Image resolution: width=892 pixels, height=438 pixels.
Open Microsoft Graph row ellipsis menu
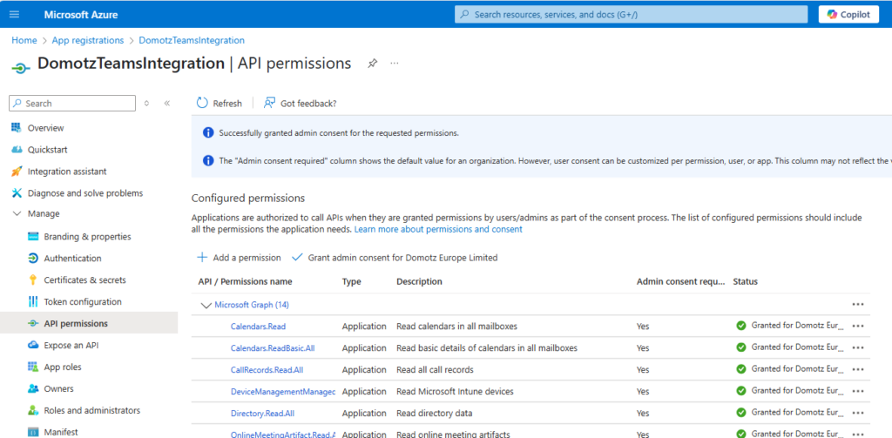click(x=858, y=304)
